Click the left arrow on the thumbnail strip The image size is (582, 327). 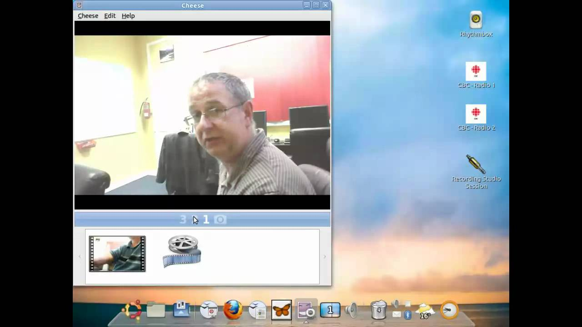pyautogui.click(x=80, y=257)
